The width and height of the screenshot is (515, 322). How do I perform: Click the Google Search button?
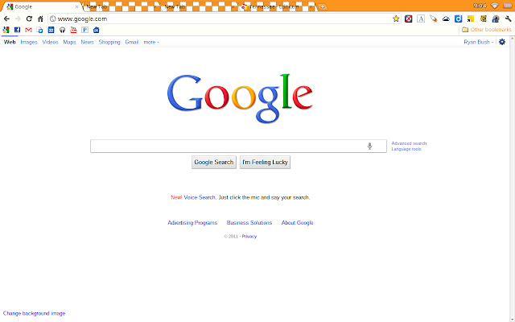pyautogui.click(x=214, y=163)
